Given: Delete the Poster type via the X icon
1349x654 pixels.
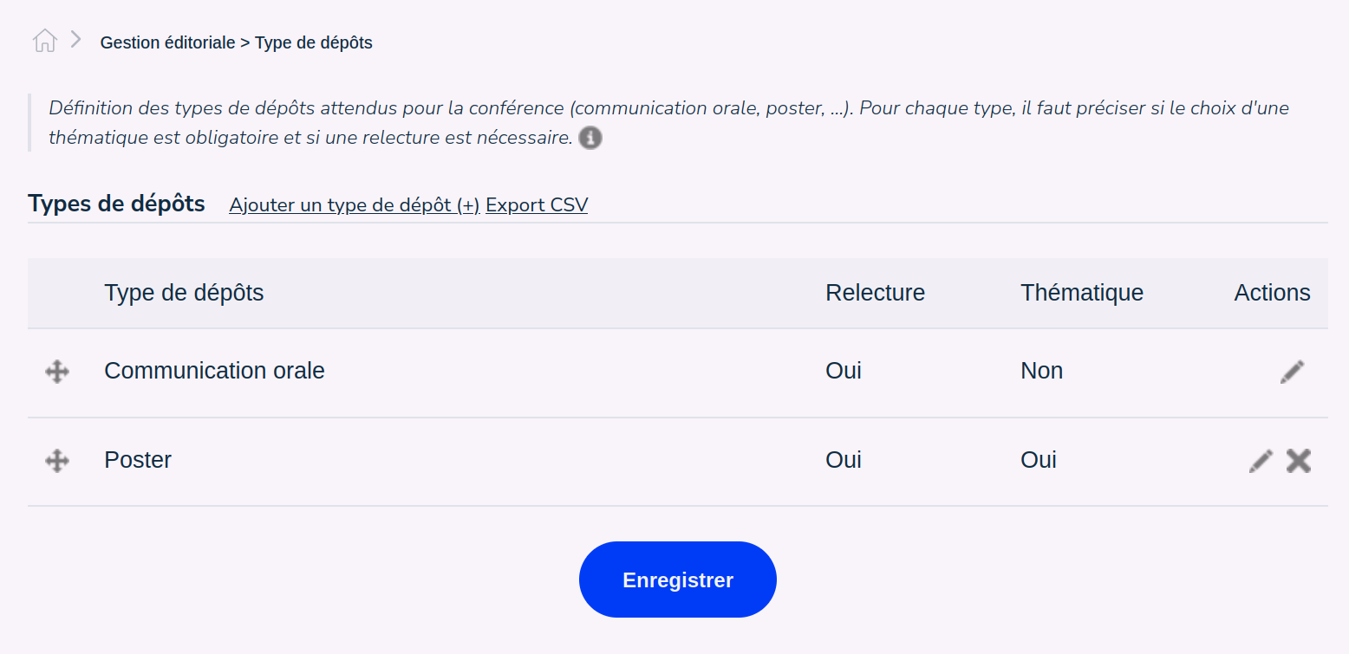Looking at the screenshot, I should [1298, 460].
